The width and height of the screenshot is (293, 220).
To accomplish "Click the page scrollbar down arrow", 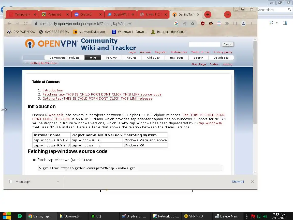I will coord(255,172).
